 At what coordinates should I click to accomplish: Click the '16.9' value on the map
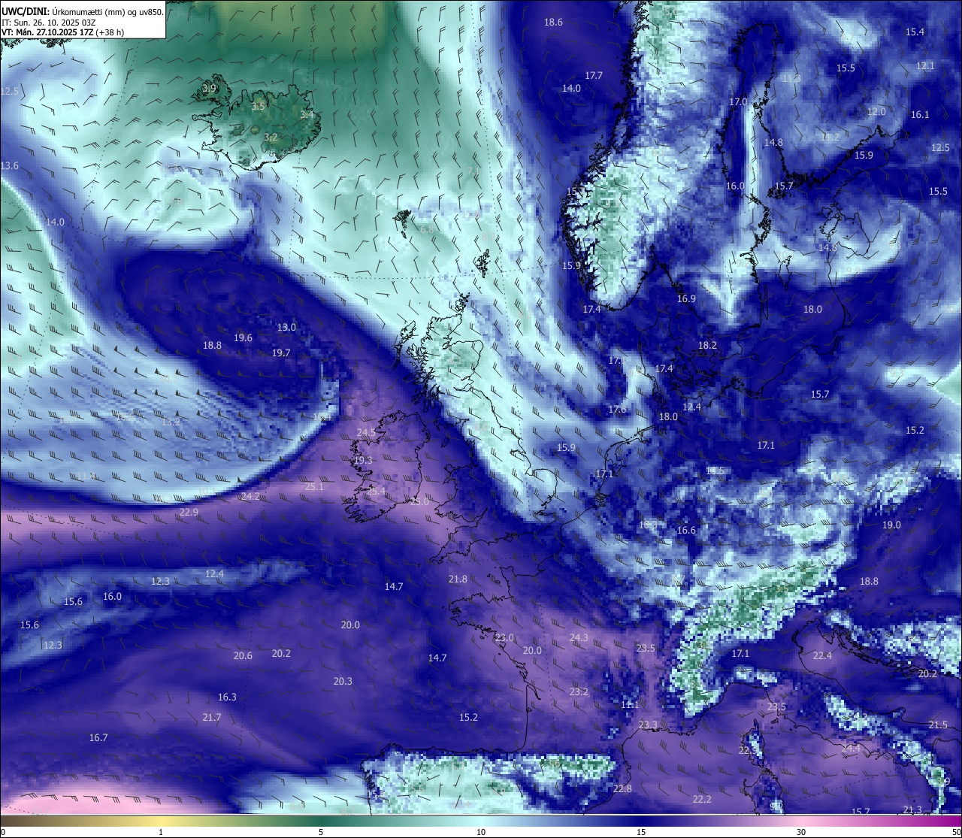686,299
